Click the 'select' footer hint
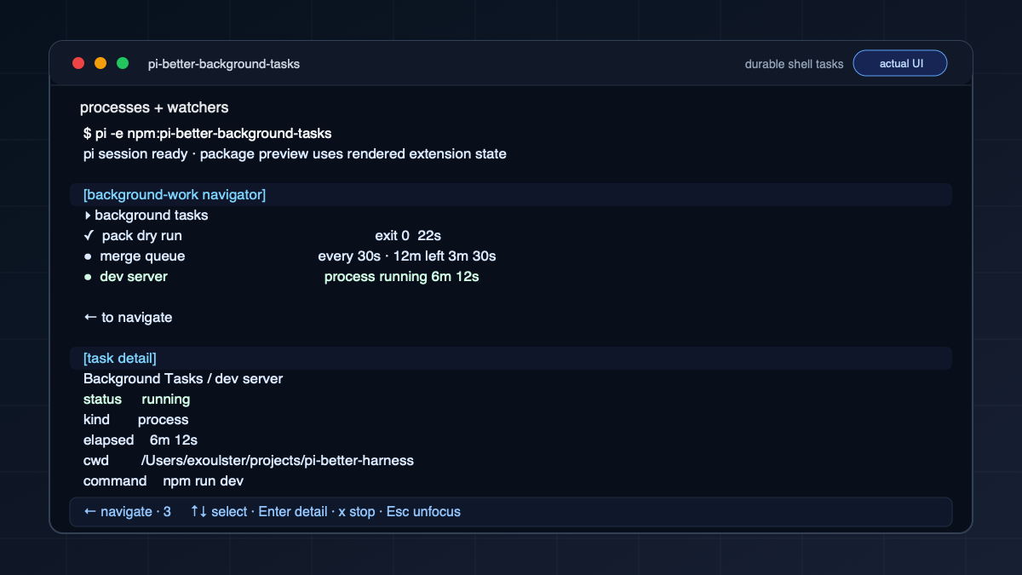The height and width of the screenshot is (575, 1022). point(229,512)
